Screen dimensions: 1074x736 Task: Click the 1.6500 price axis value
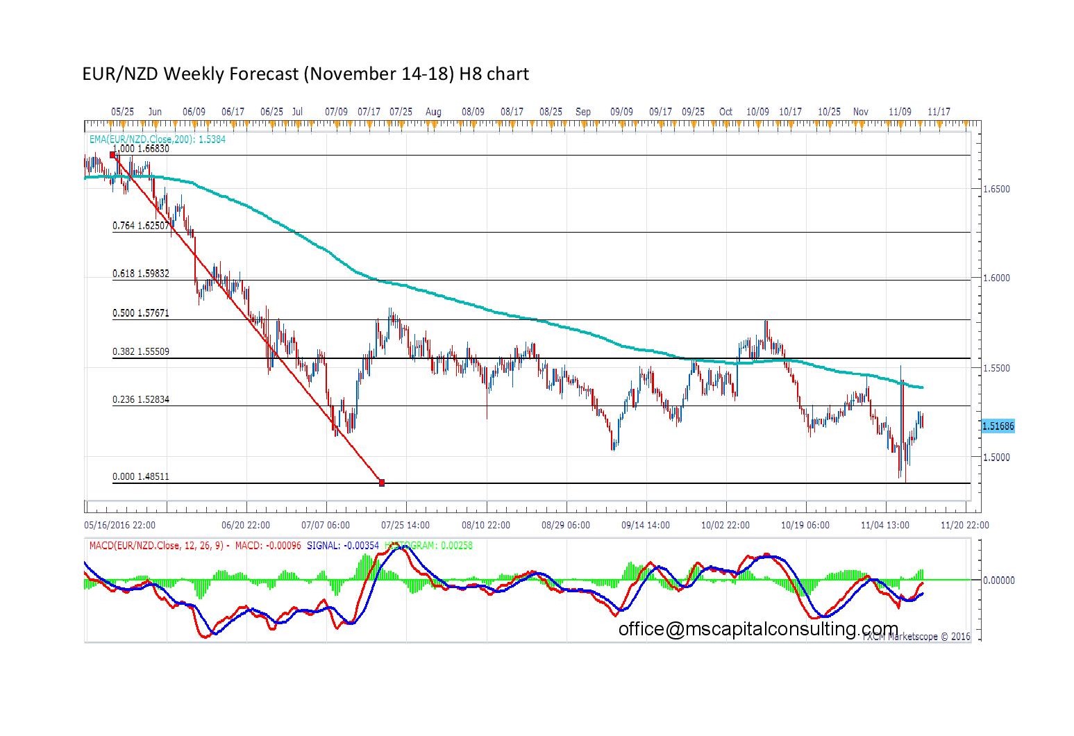tap(996, 189)
